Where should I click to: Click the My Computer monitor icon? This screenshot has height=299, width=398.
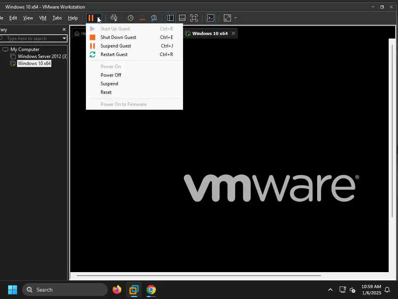click(5, 49)
